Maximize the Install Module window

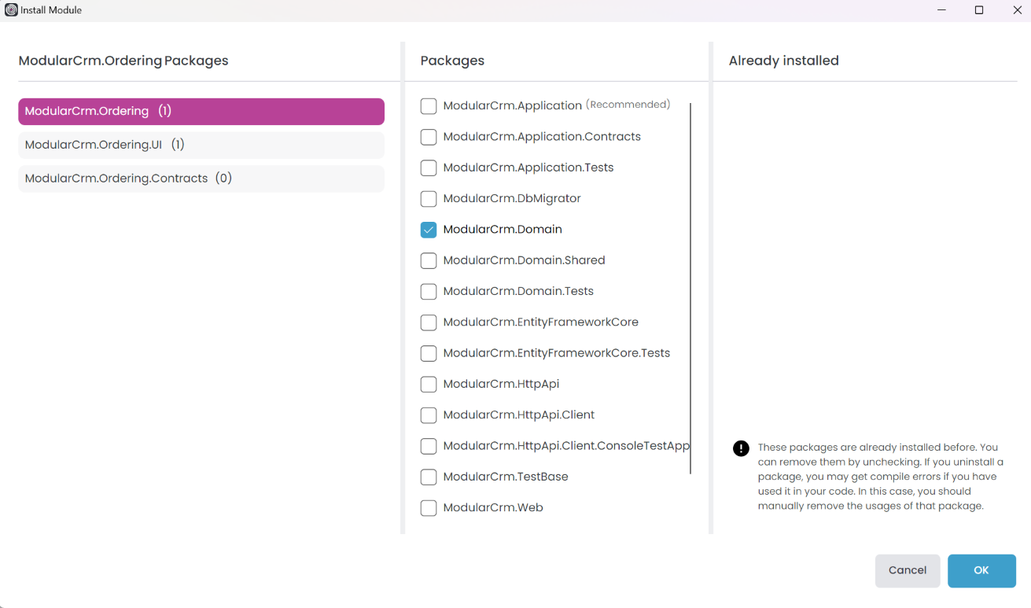979,10
